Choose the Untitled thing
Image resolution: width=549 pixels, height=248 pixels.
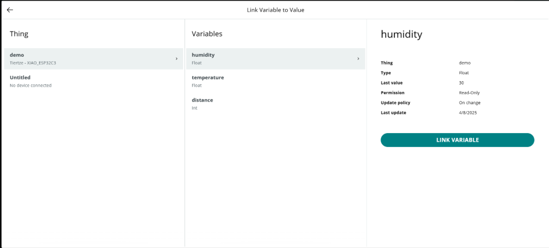pos(94,81)
